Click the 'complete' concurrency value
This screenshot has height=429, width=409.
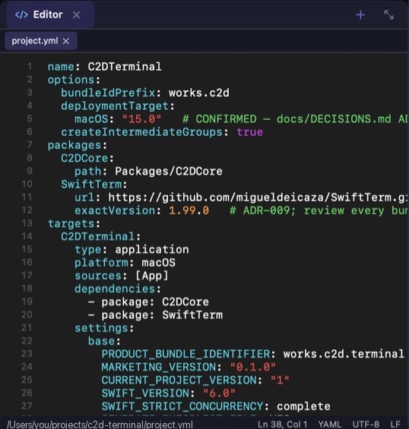303,406
